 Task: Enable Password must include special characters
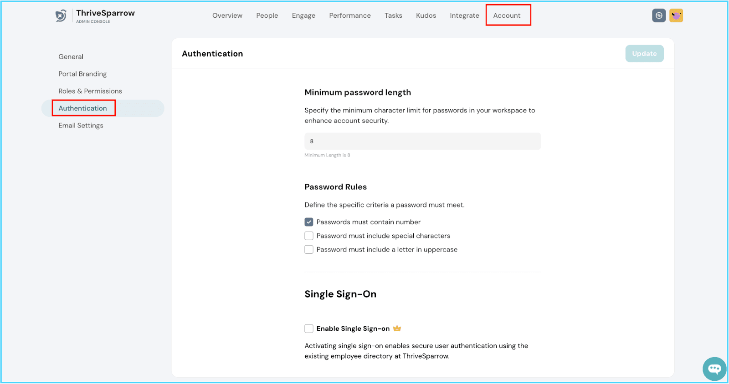click(x=309, y=236)
